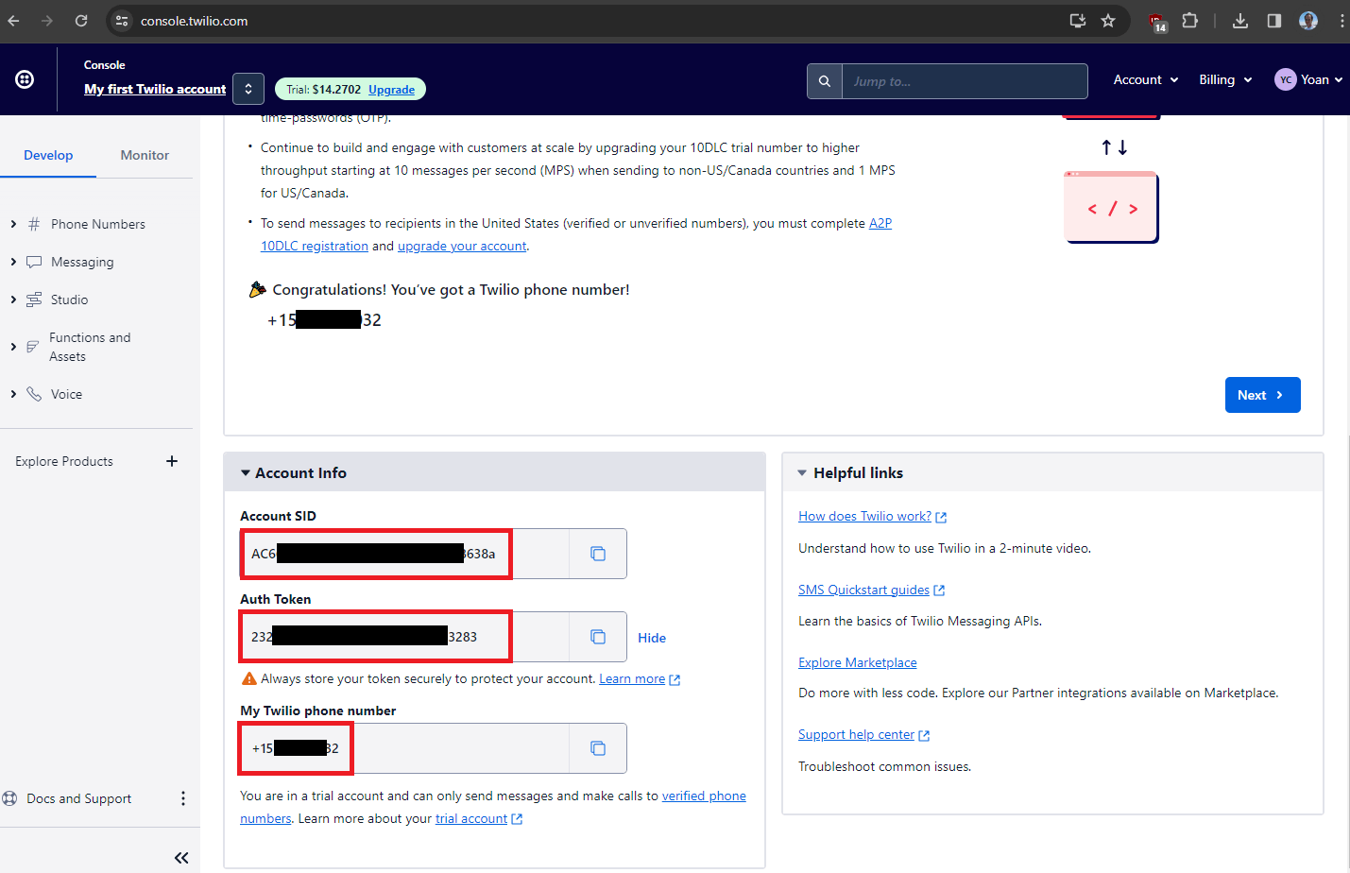
Task: Open Explore Marketplace link
Action: 858,662
